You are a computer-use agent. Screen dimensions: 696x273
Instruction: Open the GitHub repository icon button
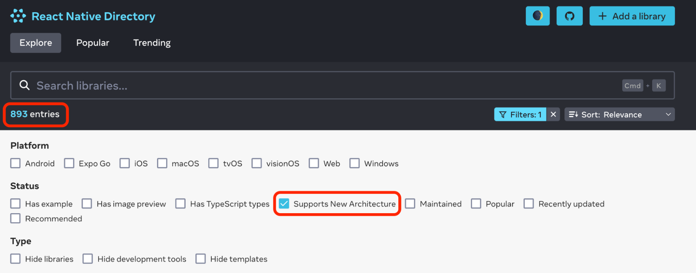click(570, 16)
